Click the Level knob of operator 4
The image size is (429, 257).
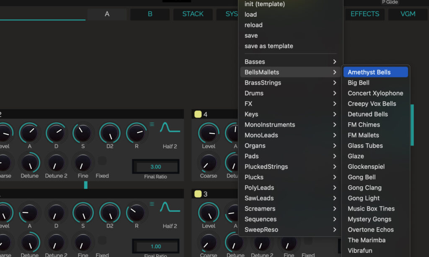click(x=209, y=133)
